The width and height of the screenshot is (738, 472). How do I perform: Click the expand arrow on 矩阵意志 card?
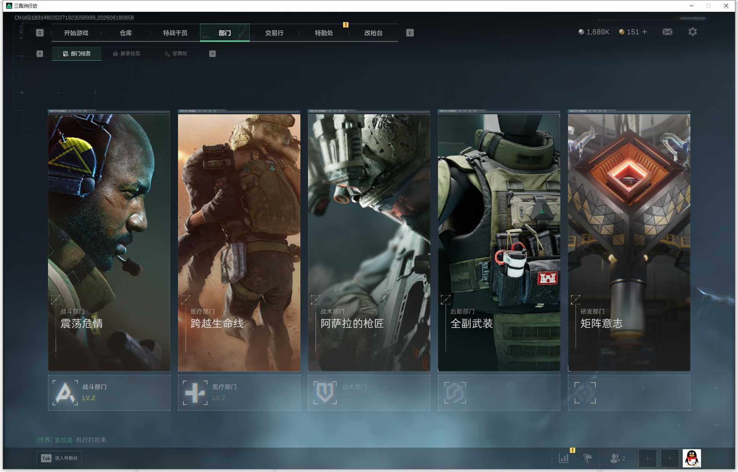576,300
